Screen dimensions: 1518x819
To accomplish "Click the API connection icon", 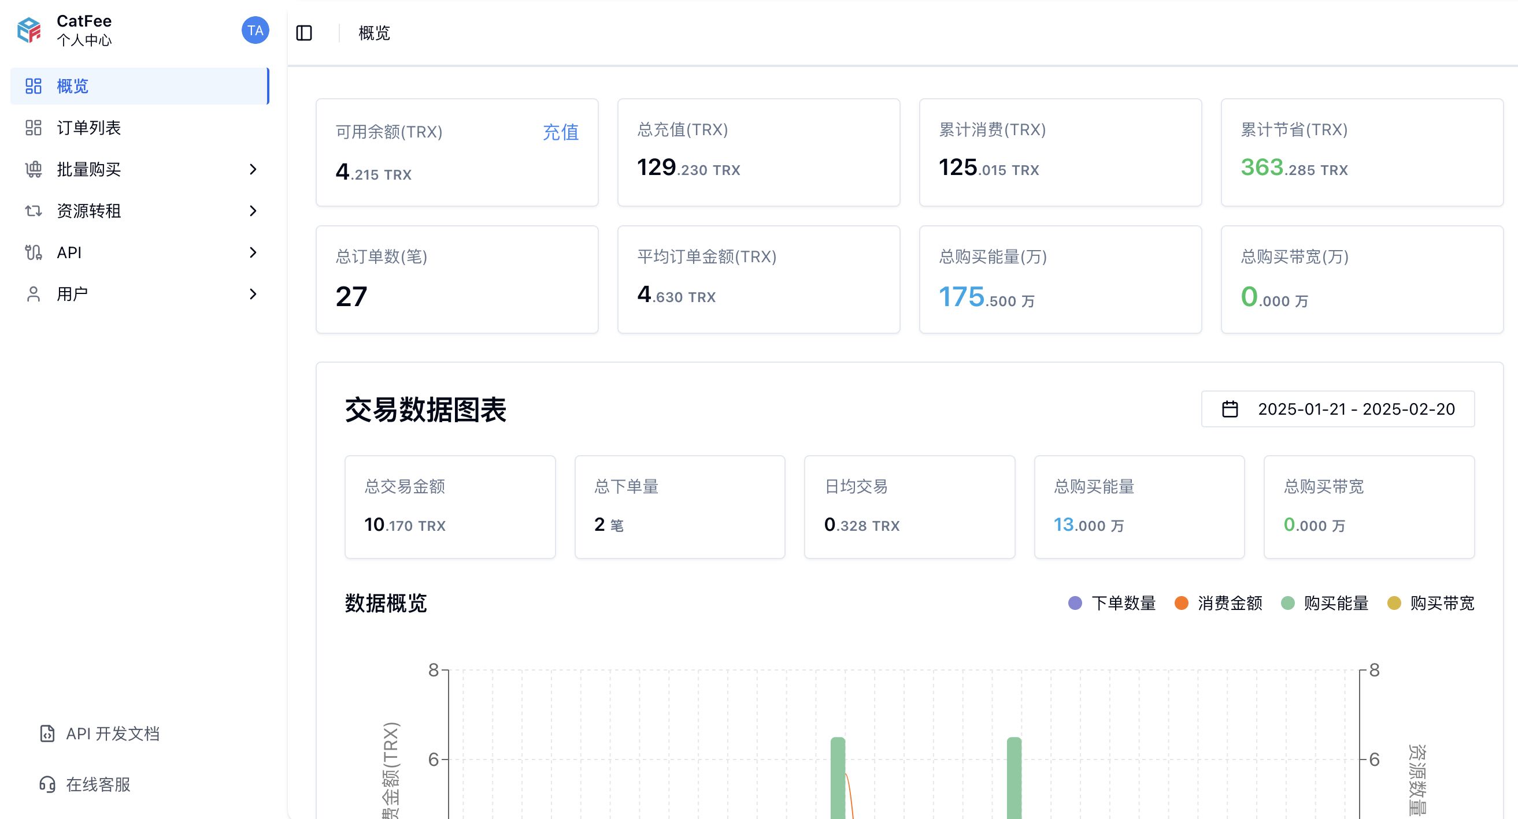I will click(34, 252).
